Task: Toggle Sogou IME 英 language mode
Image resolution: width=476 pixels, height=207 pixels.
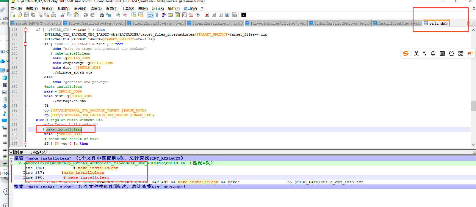Action: (x=416, y=53)
